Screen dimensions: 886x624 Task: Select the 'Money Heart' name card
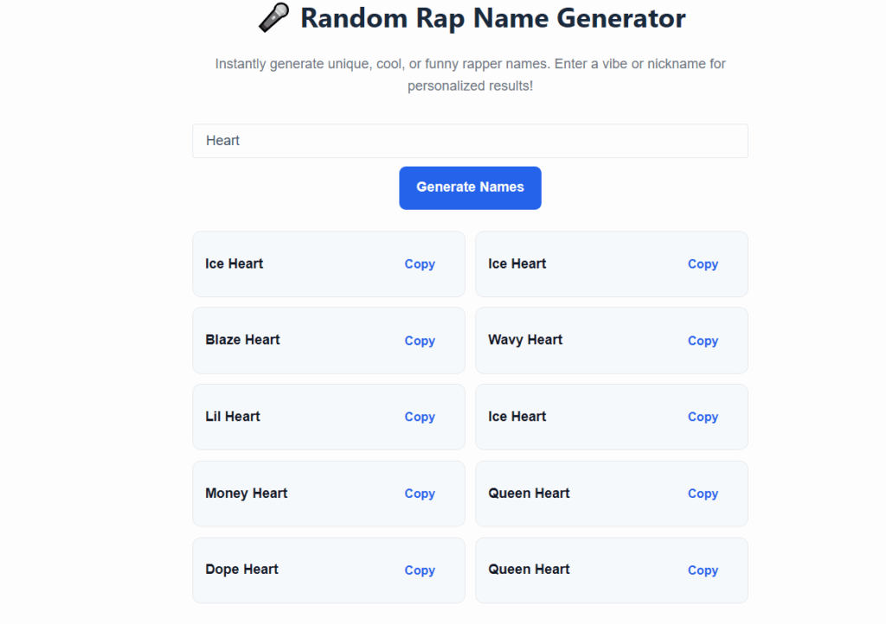329,493
